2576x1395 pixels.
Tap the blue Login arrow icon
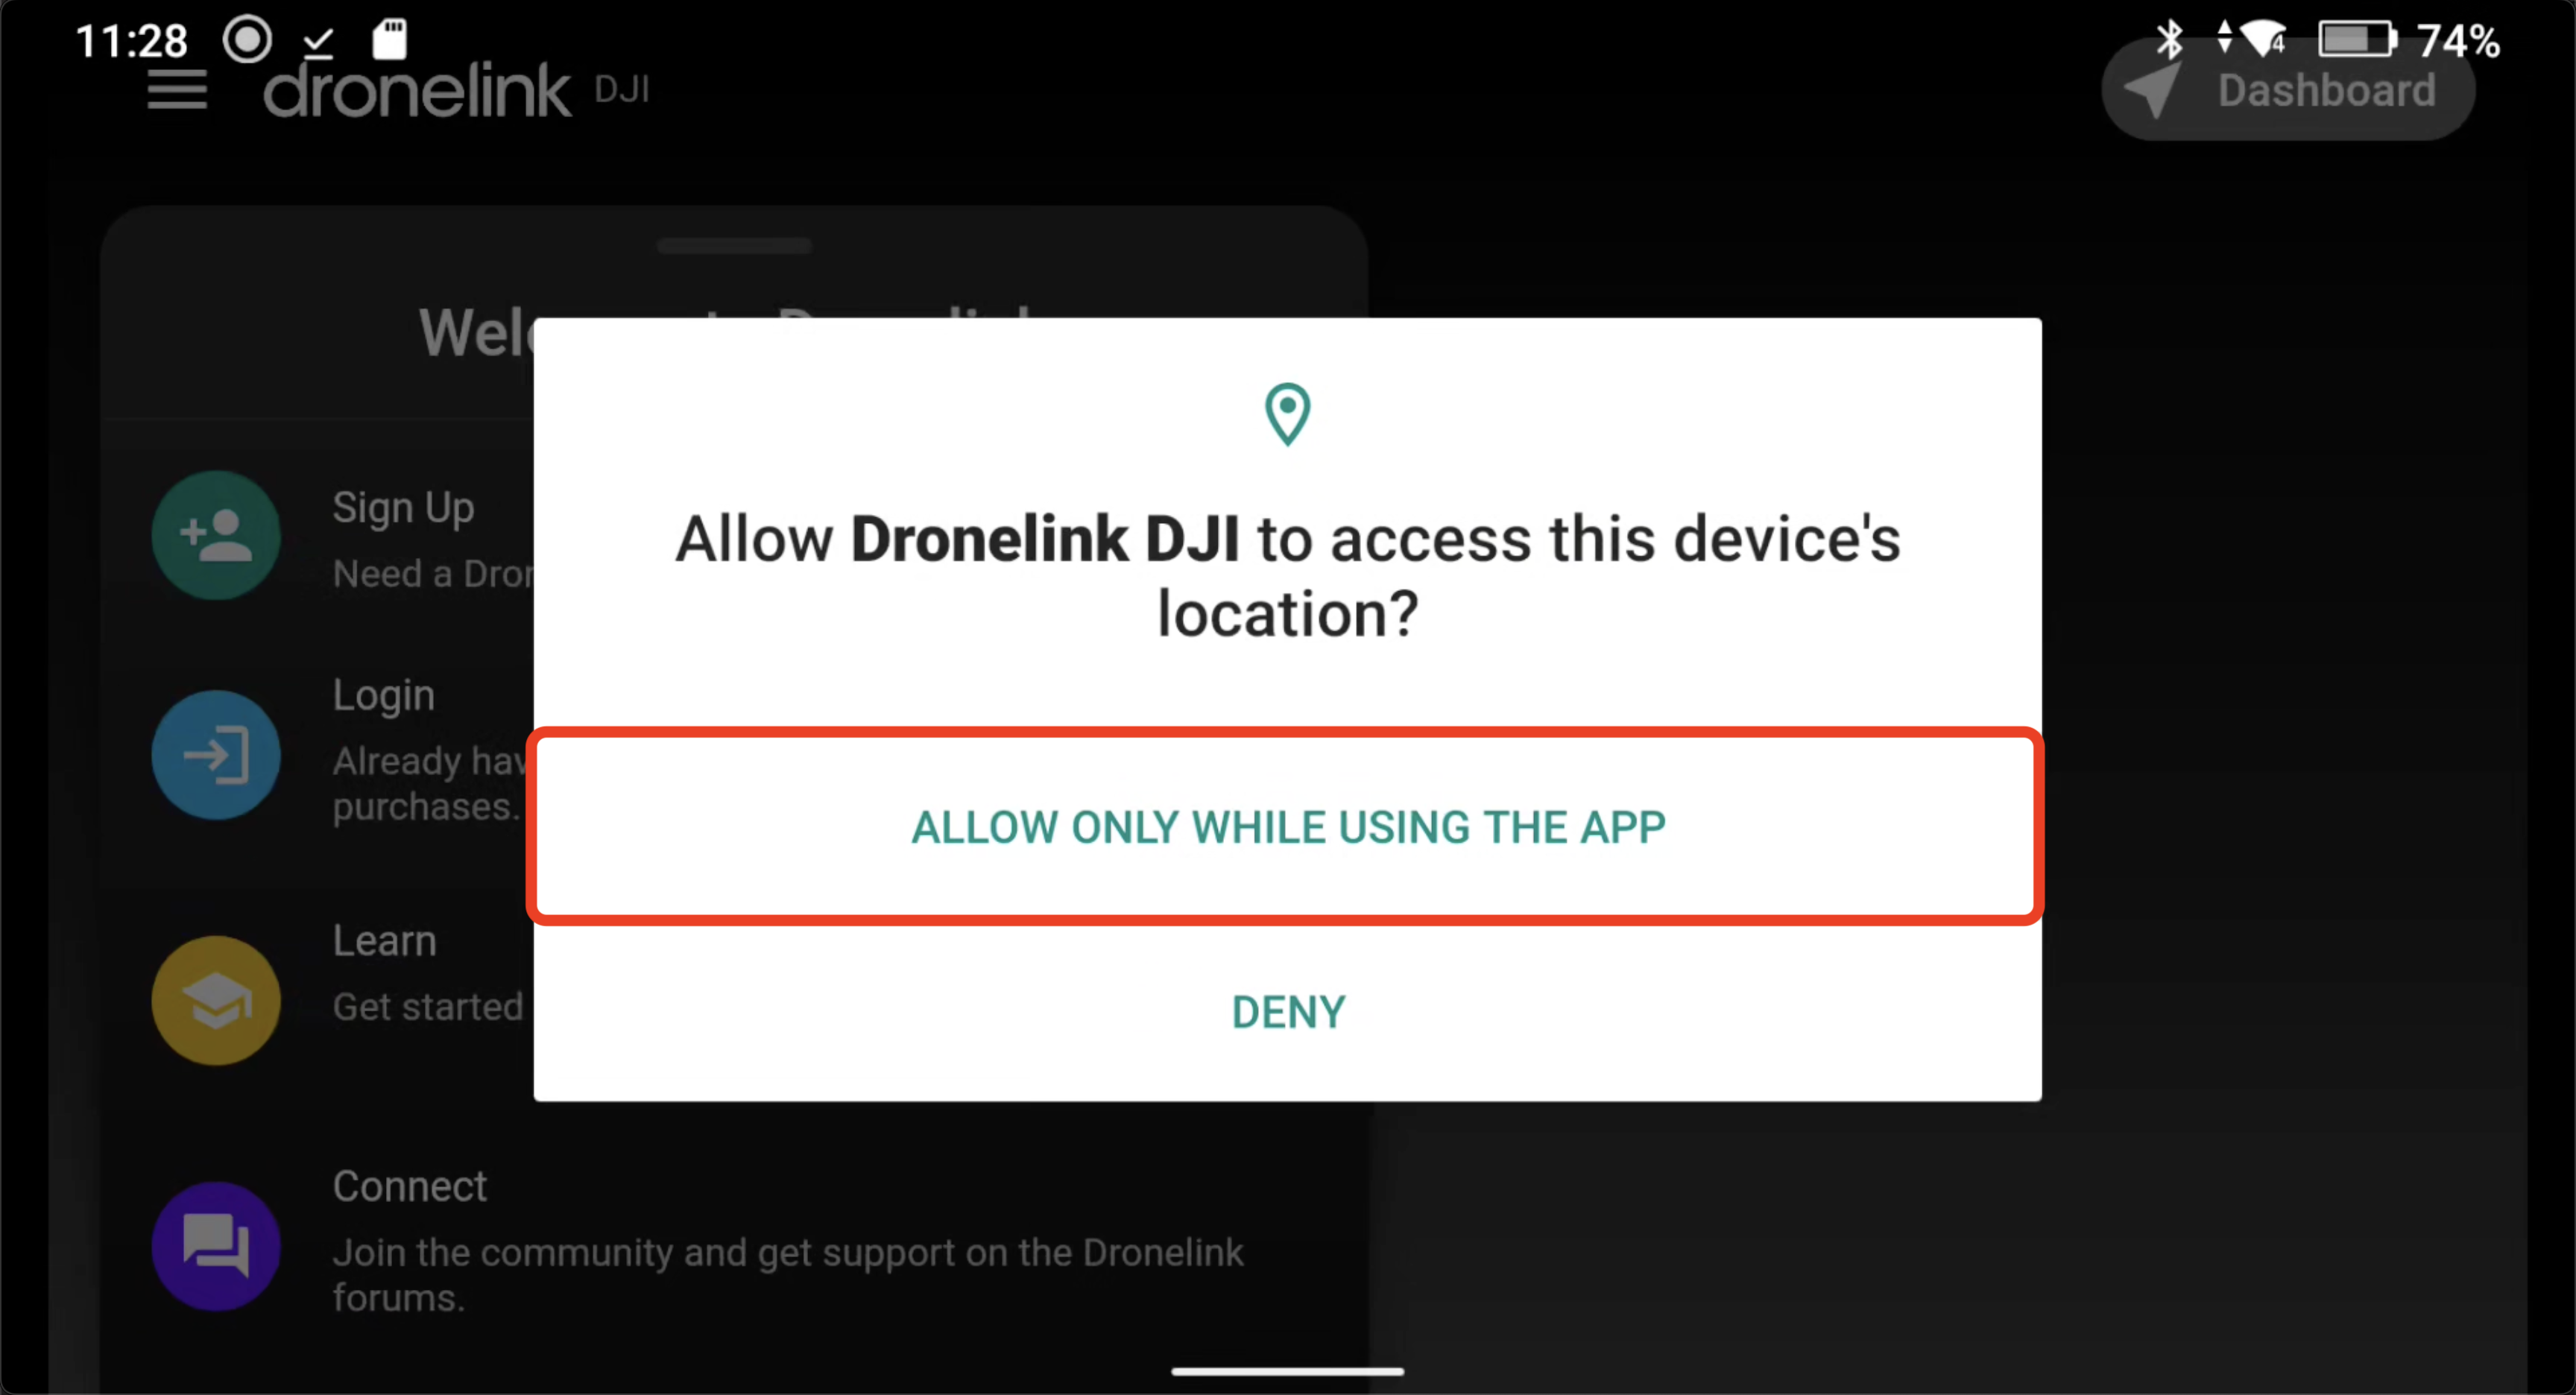tap(216, 755)
